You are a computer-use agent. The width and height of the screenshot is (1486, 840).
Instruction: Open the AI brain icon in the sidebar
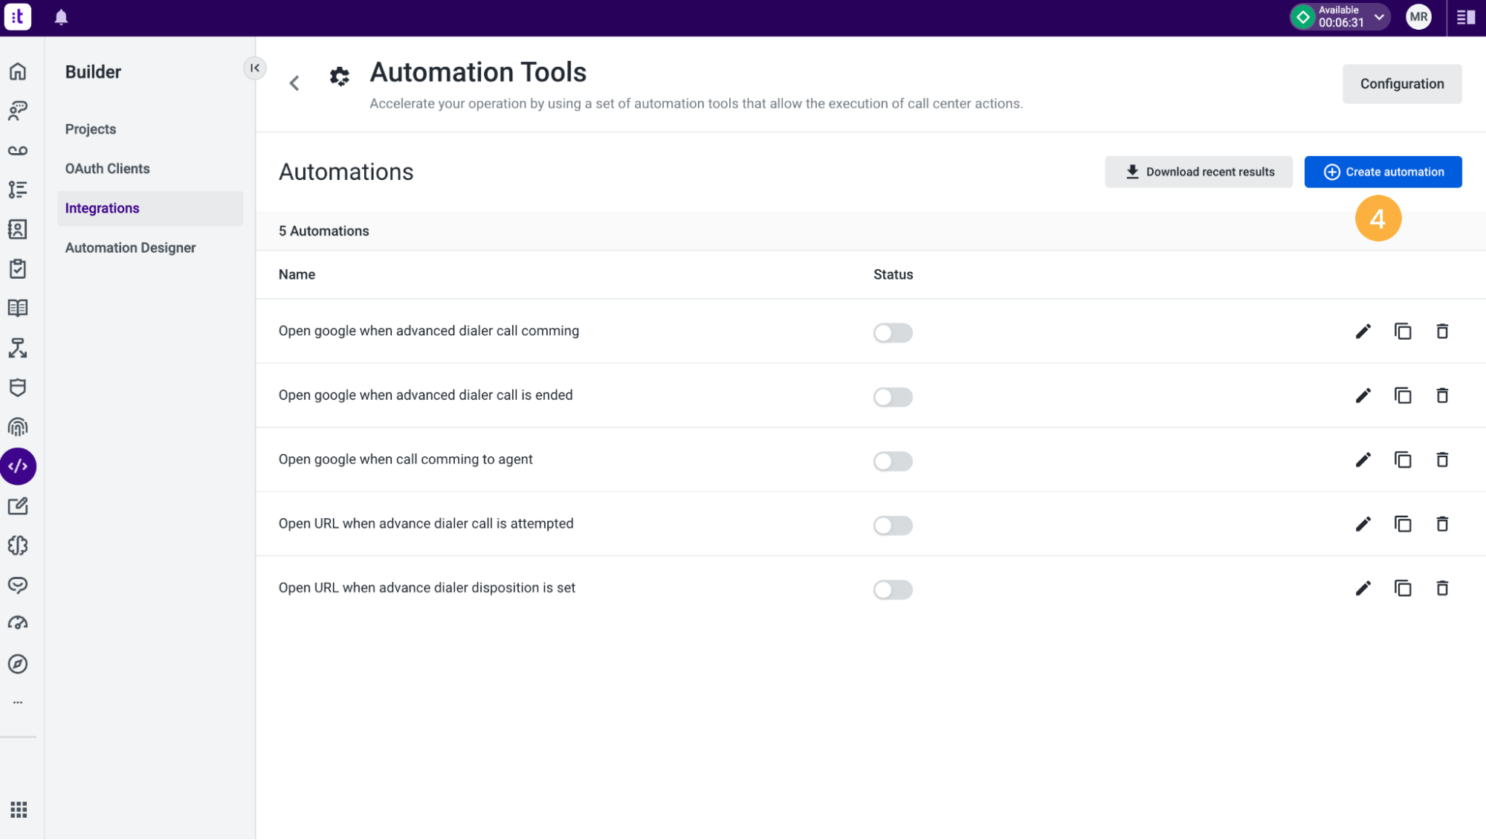tap(18, 546)
